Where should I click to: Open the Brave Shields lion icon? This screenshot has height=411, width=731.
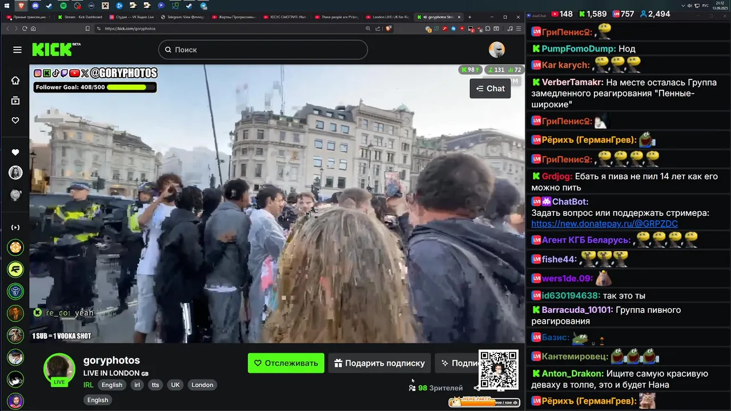(388, 29)
